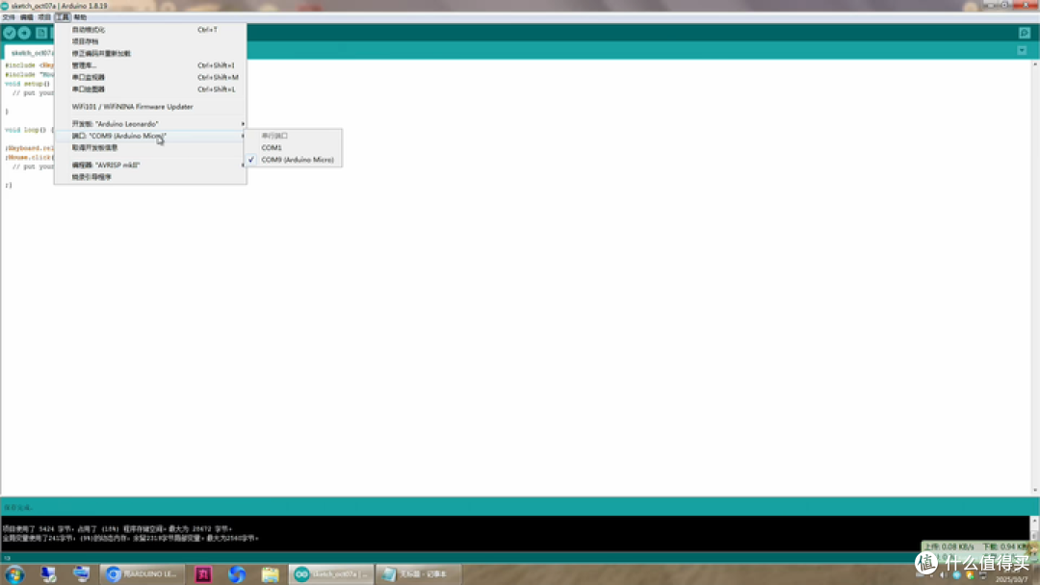Minimize the Arduino window
1040x585 pixels.
(991, 6)
